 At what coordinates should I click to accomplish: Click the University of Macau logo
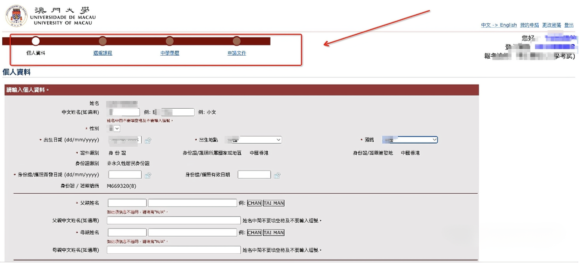(16, 16)
